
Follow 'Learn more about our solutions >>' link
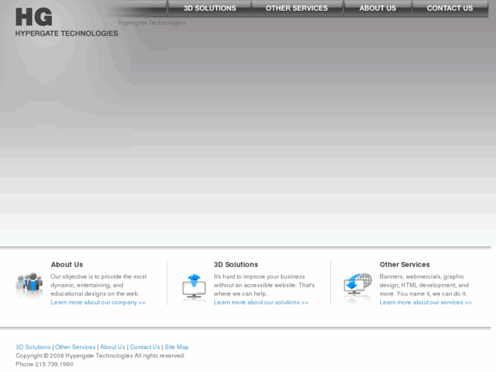261,302
